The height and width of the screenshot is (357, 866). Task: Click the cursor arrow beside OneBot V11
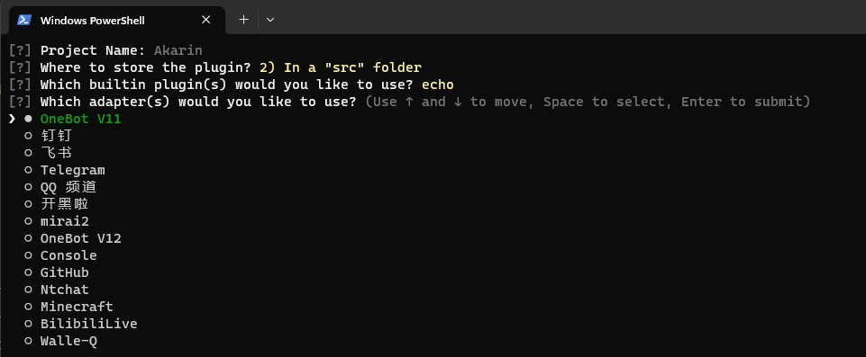pos(12,119)
